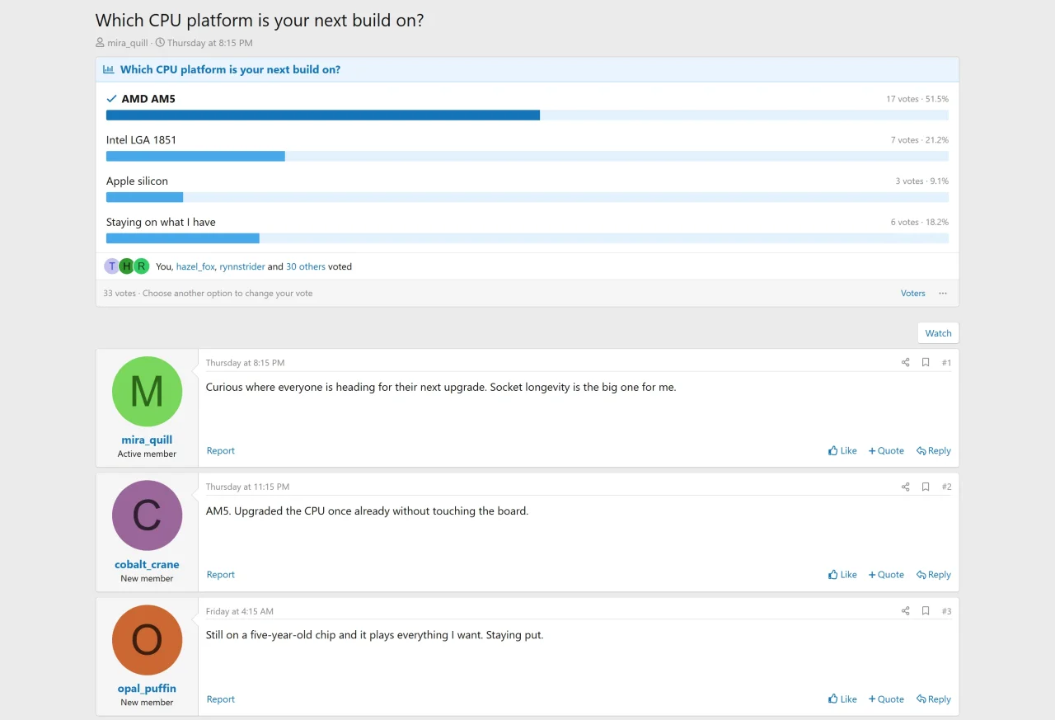1055x720 pixels.
Task: Reply to opal_puffin's post
Action: (934, 699)
